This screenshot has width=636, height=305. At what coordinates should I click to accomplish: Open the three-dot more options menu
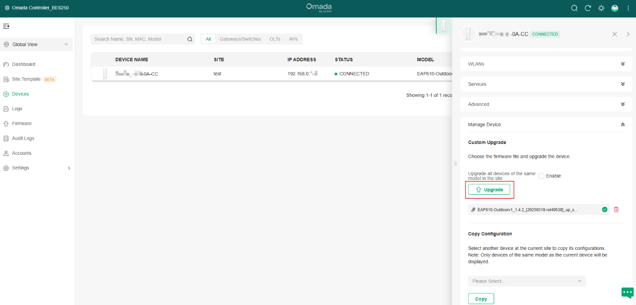(x=628, y=8)
